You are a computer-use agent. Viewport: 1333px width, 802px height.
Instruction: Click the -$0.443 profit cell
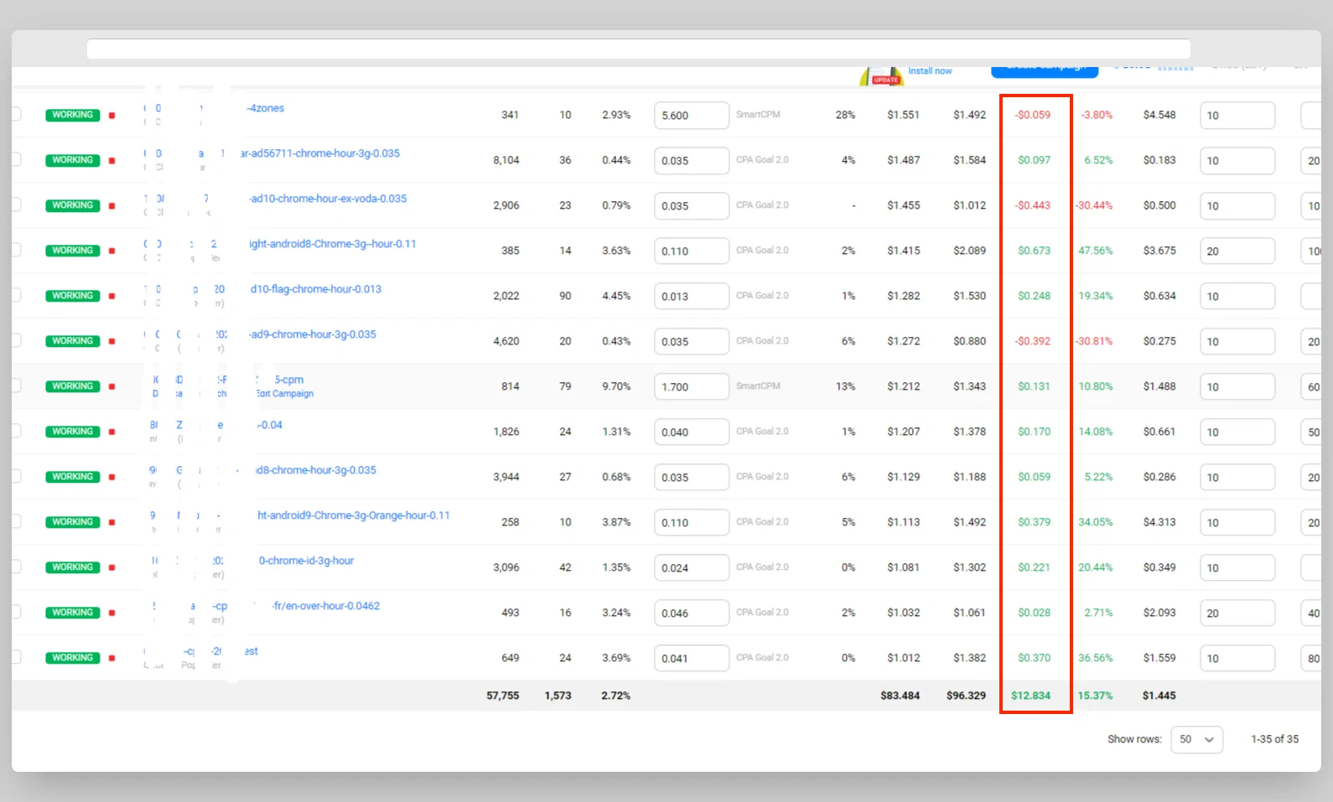(1033, 205)
